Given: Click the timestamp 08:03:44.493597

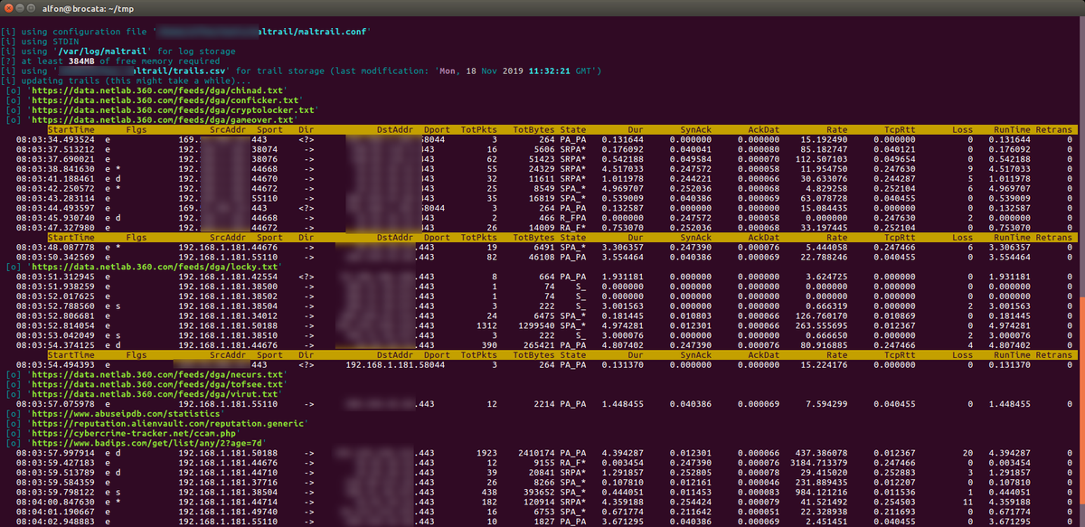Looking at the screenshot, I should tap(54, 209).
